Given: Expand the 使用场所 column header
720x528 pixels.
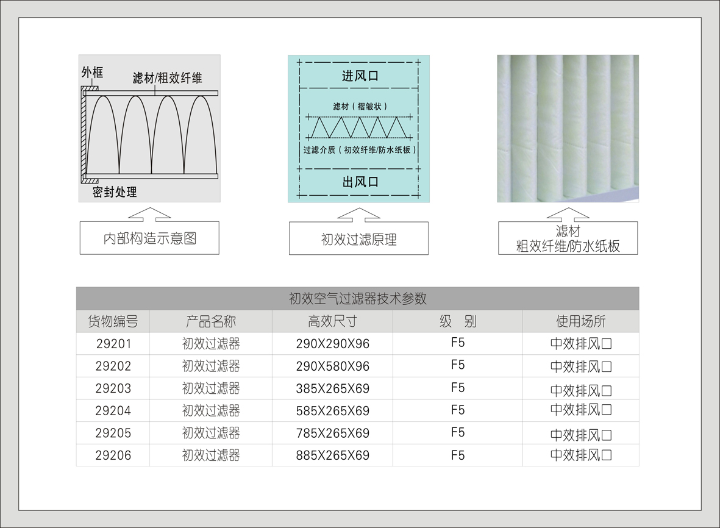Looking at the screenshot, I should coord(580,321).
